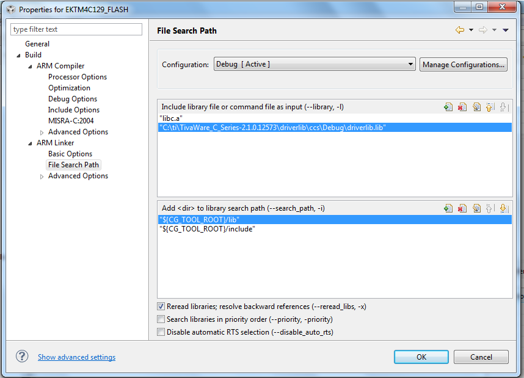Add a library file in the --library list
Viewport: 524px width, 378px height.
pos(448,107)
